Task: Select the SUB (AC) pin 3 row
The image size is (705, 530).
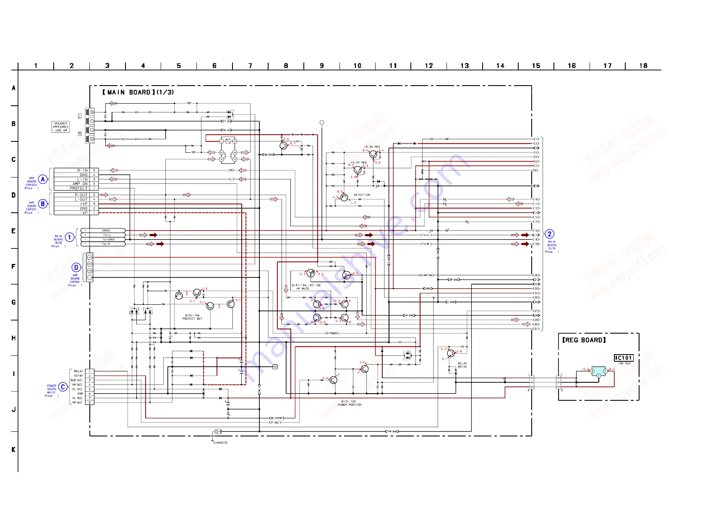Action: click(x=81, y=380)
